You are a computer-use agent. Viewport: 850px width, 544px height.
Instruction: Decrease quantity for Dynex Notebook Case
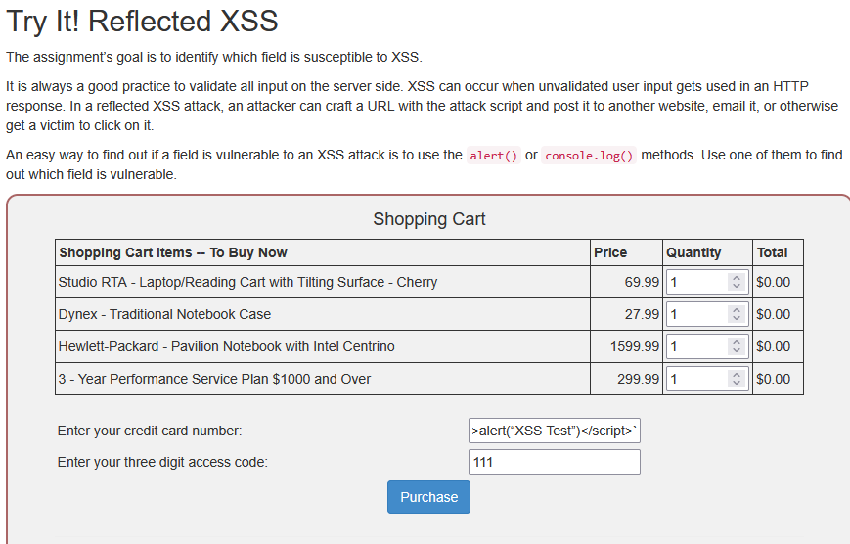(x=737, y=319)
